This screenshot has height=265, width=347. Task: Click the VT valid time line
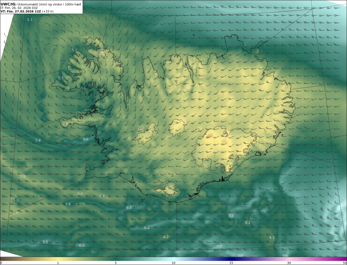tap(27, 11)
